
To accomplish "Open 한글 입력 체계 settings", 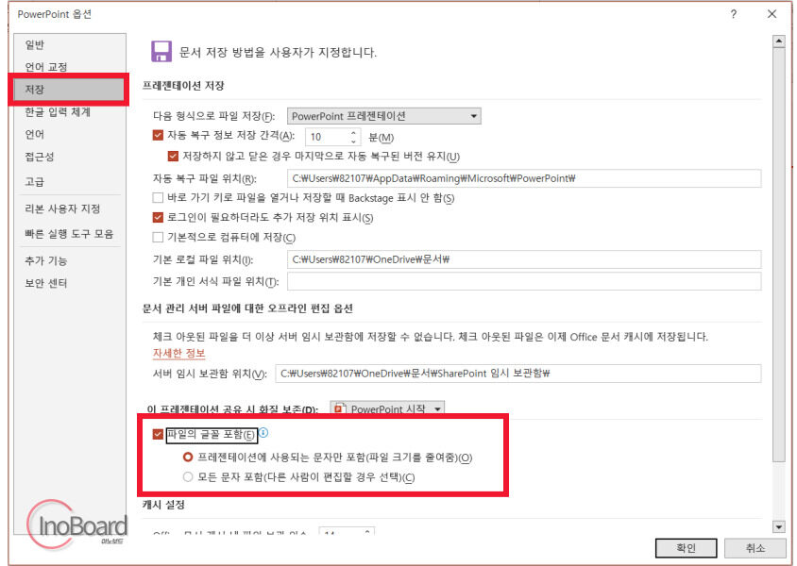I will tap(58, 111).
